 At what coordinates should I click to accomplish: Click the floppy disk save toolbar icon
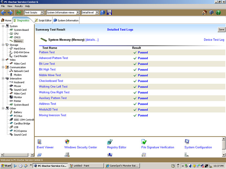click(x=109, y=13)
